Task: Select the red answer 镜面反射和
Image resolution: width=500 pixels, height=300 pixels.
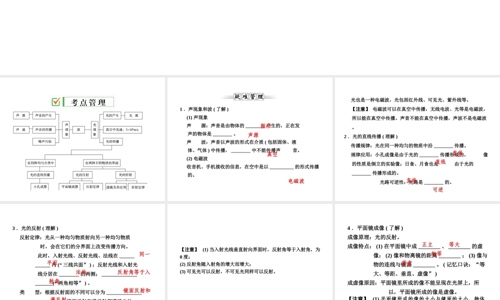Action: pyautogui.click(x=137, y=290)
